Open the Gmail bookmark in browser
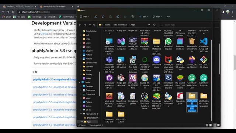Viewport: 236px width, 133px height. click(x=6, y=17)
